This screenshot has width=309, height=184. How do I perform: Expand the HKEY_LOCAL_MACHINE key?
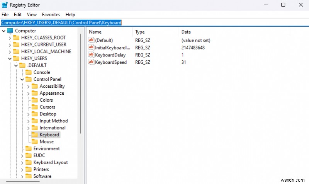[10, 52]
